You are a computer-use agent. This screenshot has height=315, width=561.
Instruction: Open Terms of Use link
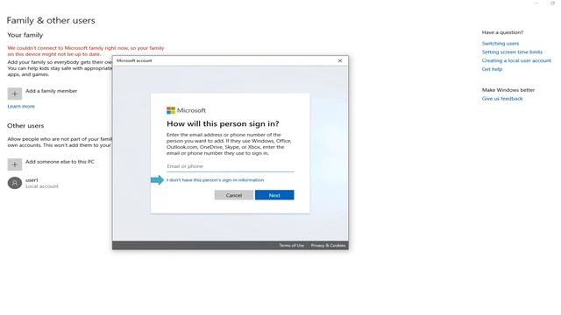pyautogui.click(x=292, y=245)
